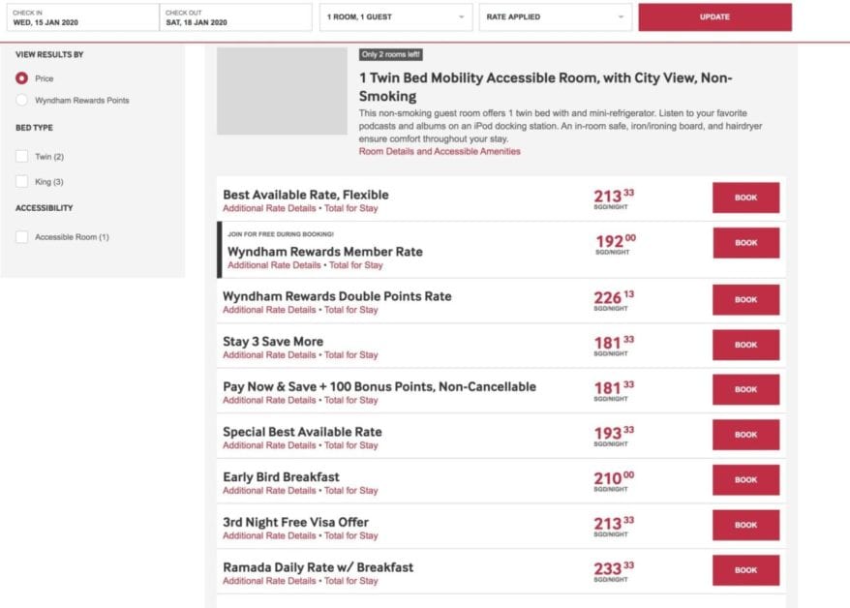Click the room photo thumbnail placeholder
Screen dimensions: 850x608
coord(282,91)
